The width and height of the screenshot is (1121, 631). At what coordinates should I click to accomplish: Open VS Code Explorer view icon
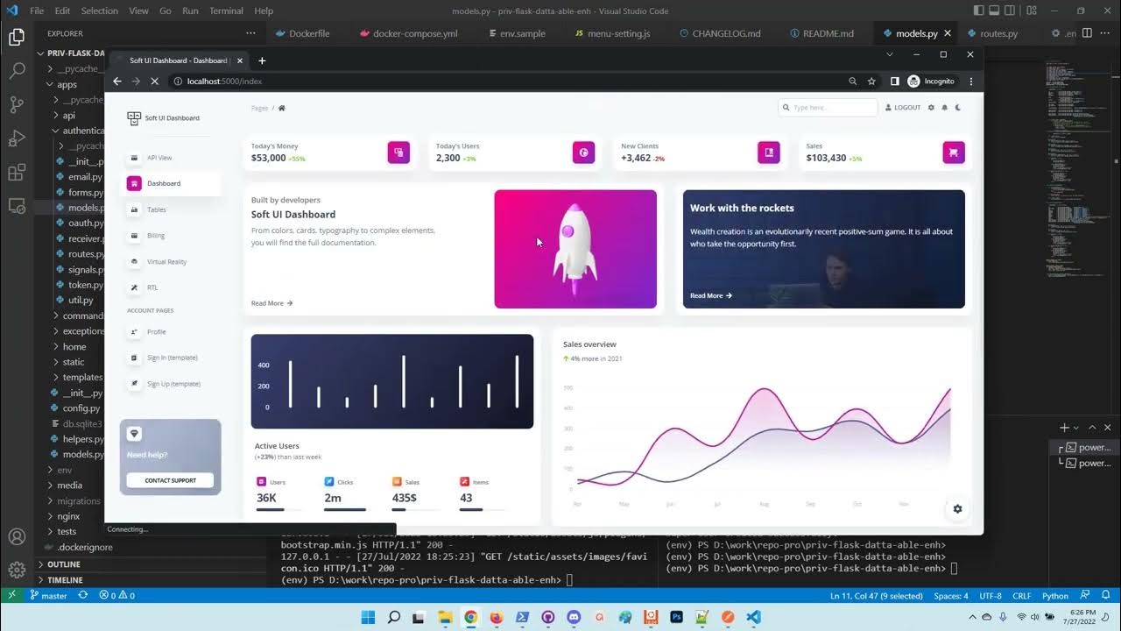(17, 38)
